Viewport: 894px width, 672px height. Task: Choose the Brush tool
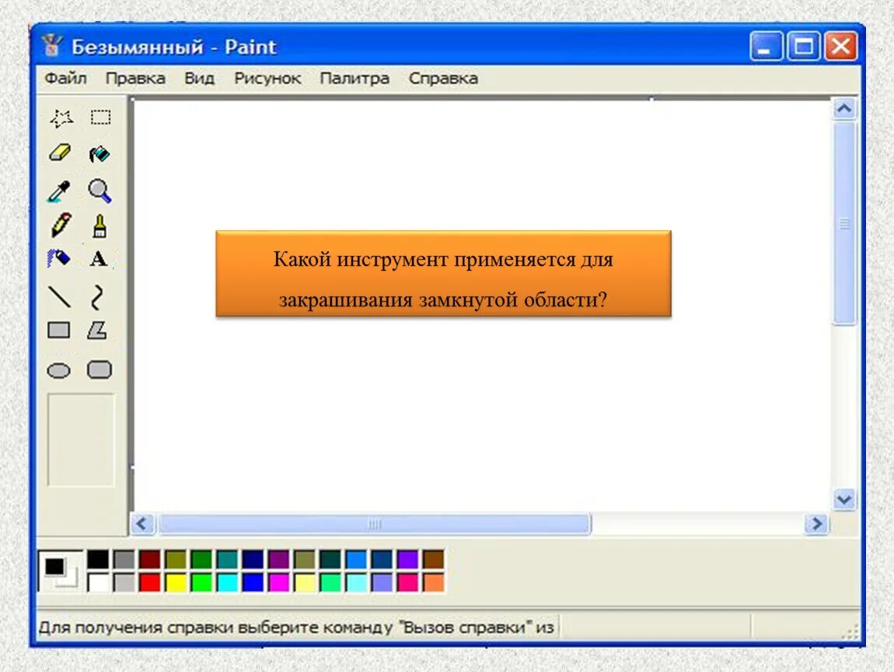100,226
